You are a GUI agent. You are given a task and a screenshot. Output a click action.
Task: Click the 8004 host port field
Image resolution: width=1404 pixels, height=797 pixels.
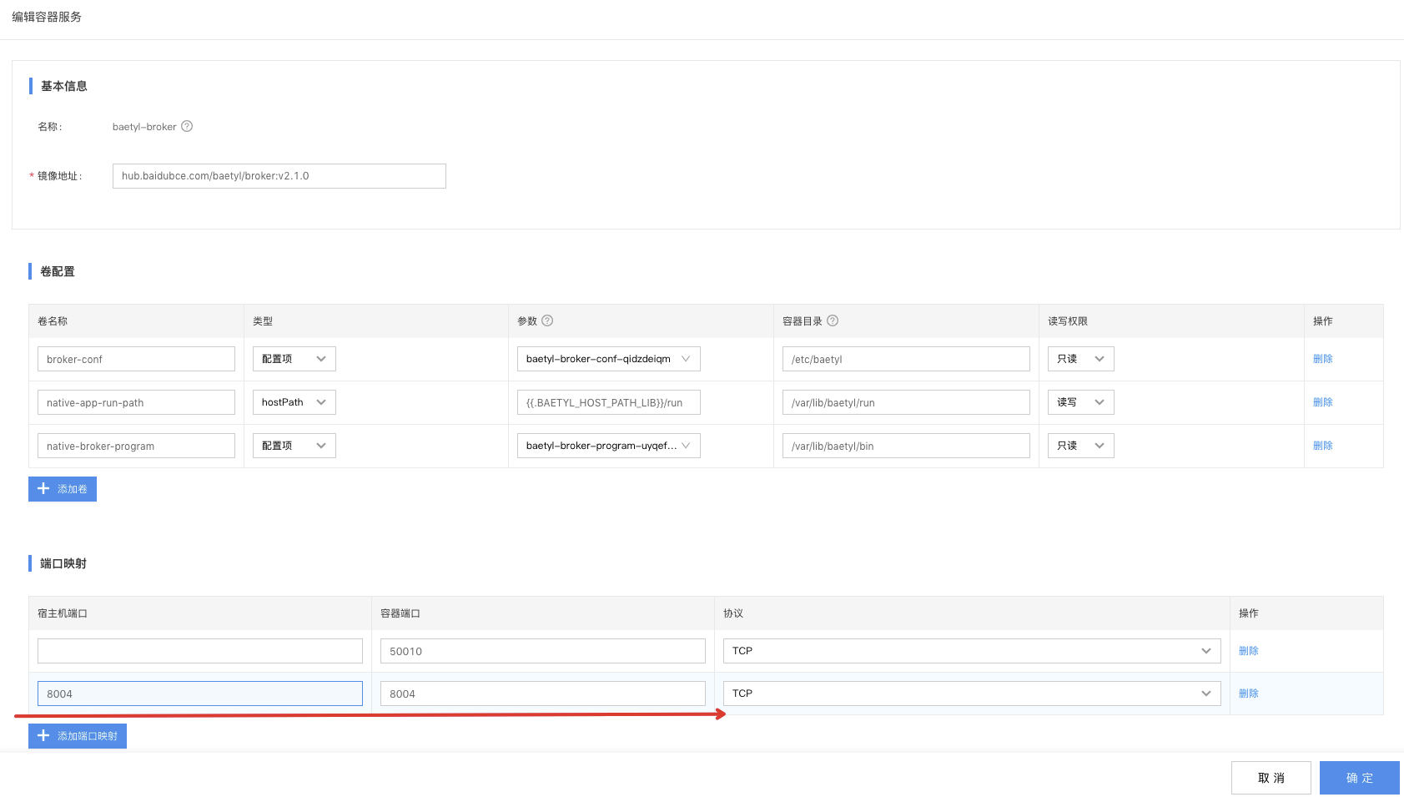[200, 694]
